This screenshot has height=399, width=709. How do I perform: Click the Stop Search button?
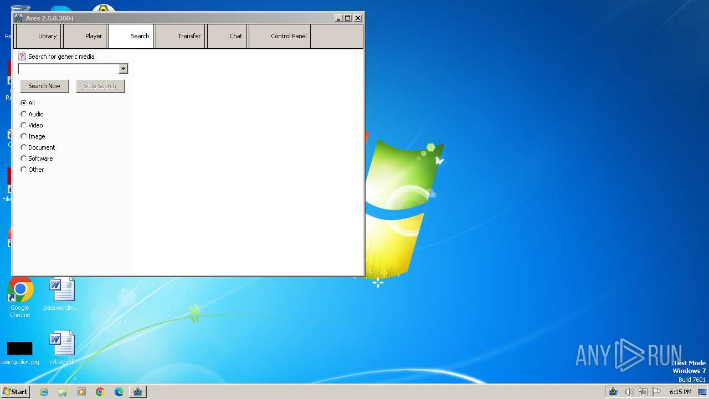pos(100,86)
